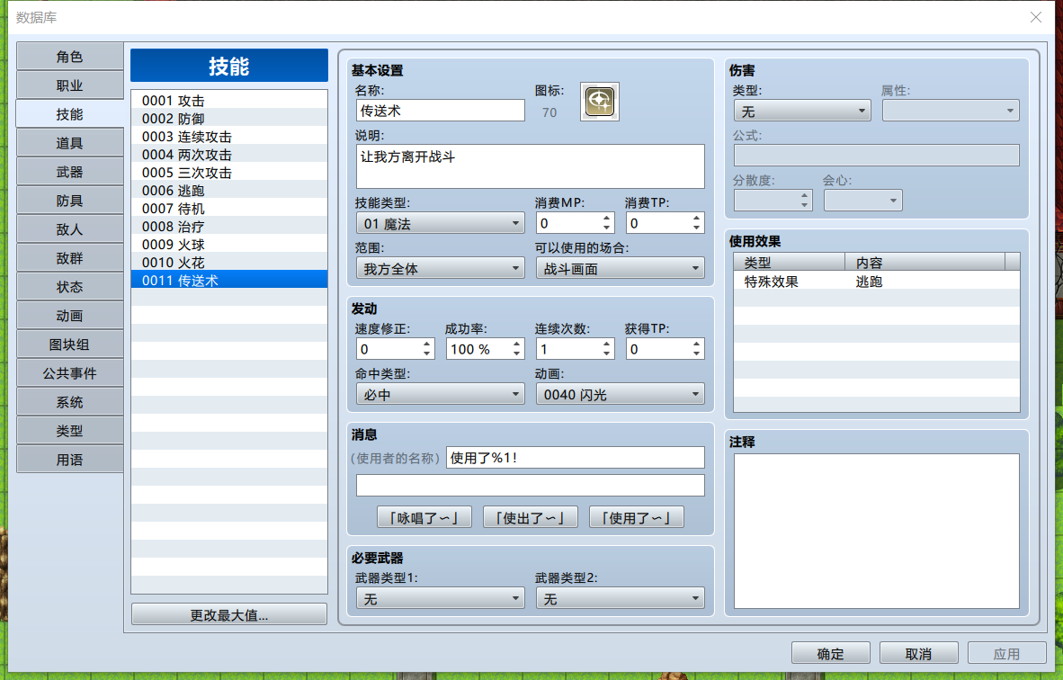
Task: Open the 道具 tab
Action: pos(70,143)
